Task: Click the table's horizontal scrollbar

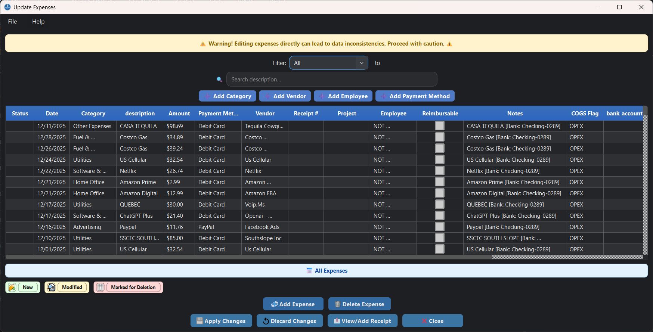Action: click(x=249, y=257)
